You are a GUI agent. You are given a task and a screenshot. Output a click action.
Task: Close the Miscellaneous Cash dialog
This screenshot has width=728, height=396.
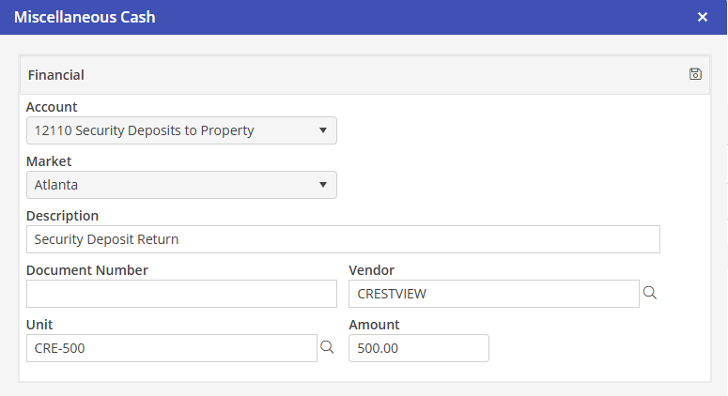[703, 17]
